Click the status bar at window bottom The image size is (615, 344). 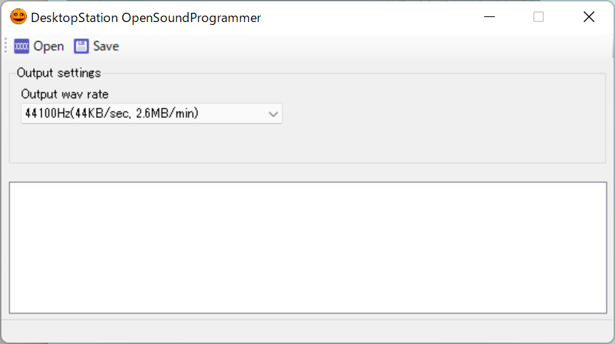point(307,330)
